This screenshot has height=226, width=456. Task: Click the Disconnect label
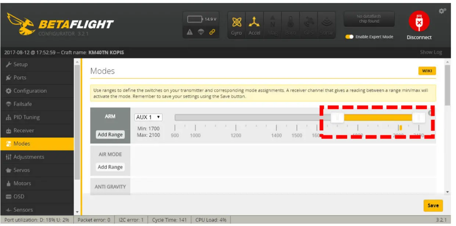[419, 37]
